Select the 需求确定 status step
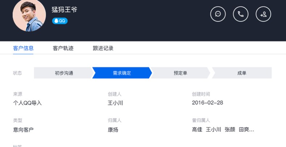 [x=122, y=73]
